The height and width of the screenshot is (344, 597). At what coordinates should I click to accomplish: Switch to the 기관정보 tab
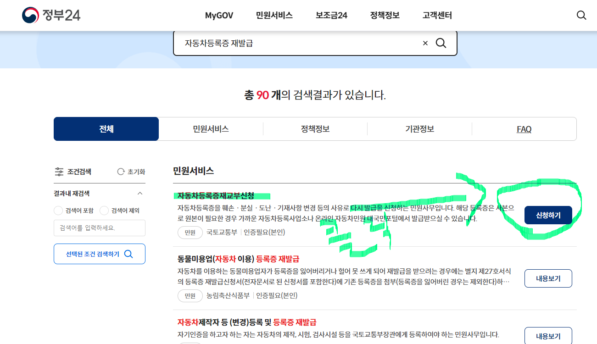click(419, 129)
